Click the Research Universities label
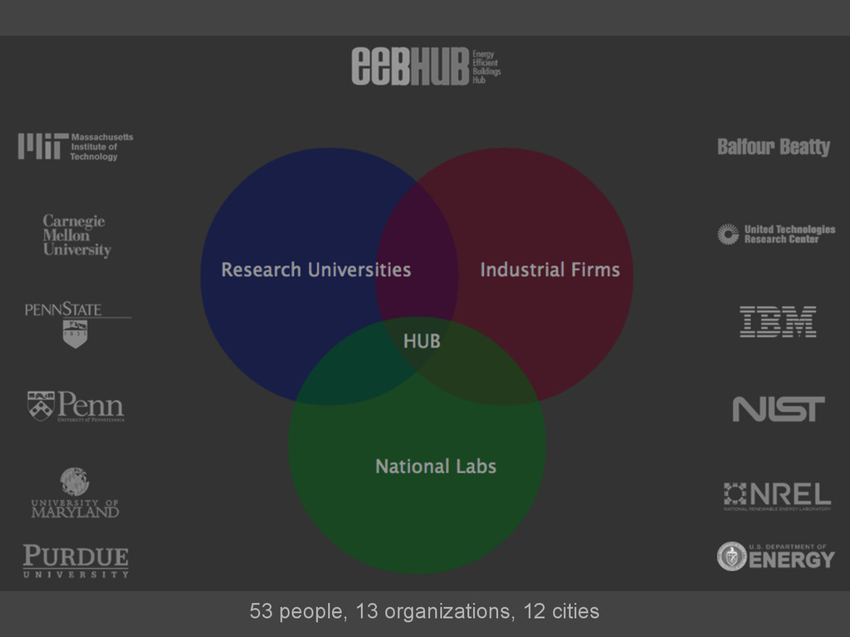This screenshot has width=850, height=637. (x=316, y=270)
